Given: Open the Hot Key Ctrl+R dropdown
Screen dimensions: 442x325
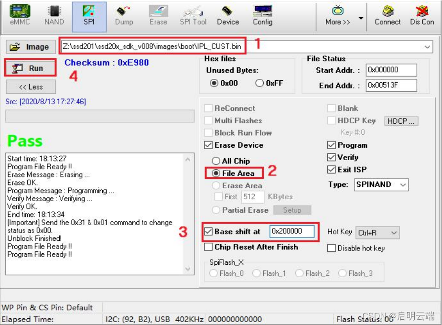Looking at the screenshot, I should (x=377, y=233).
